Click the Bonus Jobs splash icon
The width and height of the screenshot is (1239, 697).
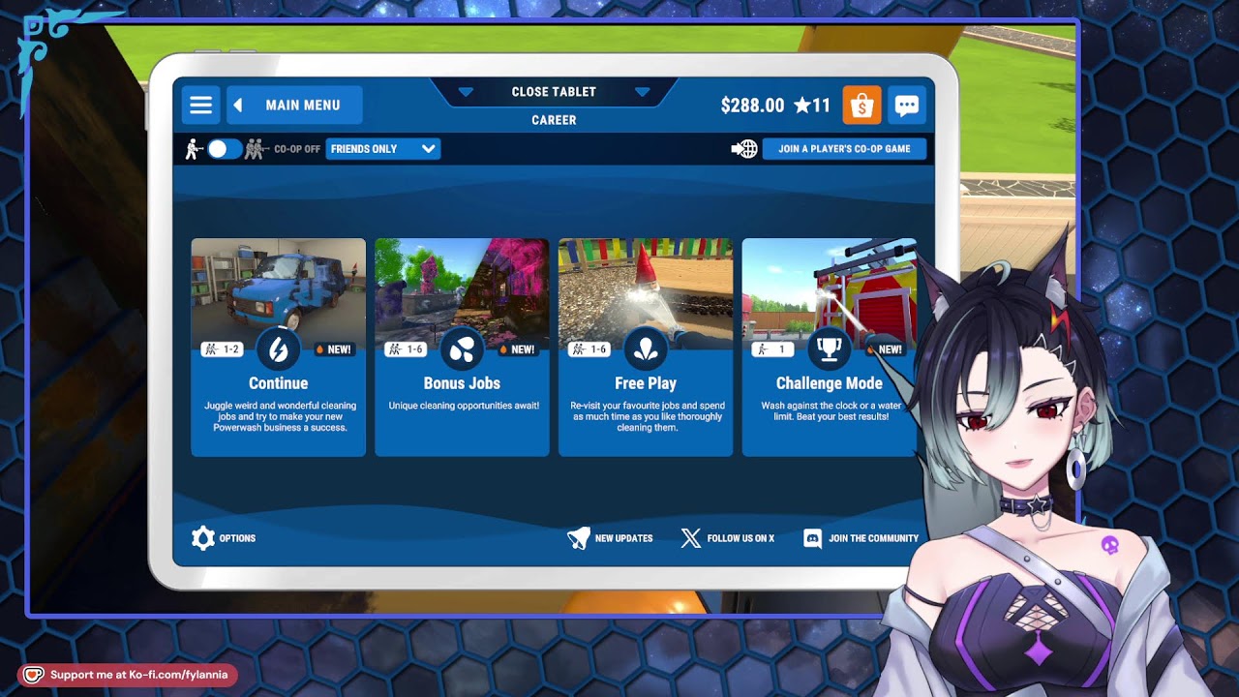(x=462, y=349)
